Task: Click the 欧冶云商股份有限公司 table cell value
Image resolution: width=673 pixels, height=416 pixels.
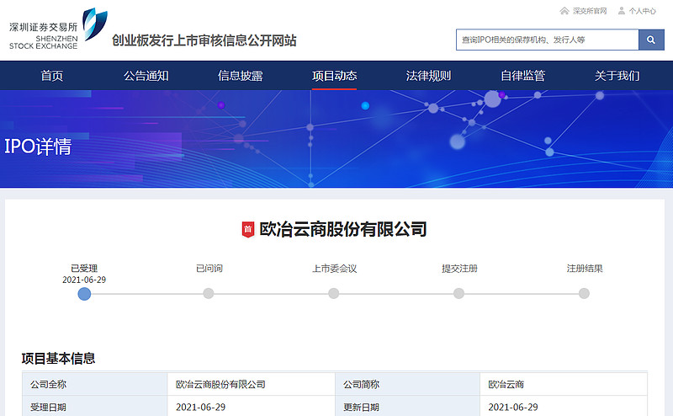Action: (220, 384)
